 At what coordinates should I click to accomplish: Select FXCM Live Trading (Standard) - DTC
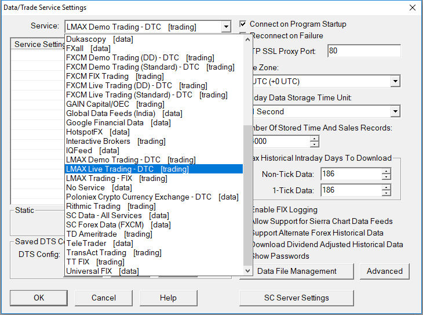154,95
